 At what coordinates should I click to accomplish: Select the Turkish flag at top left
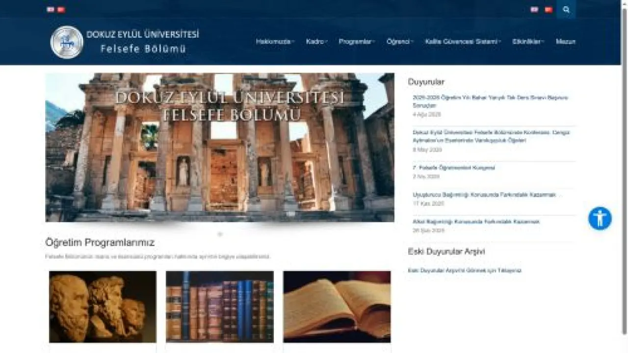pos(61,9)
